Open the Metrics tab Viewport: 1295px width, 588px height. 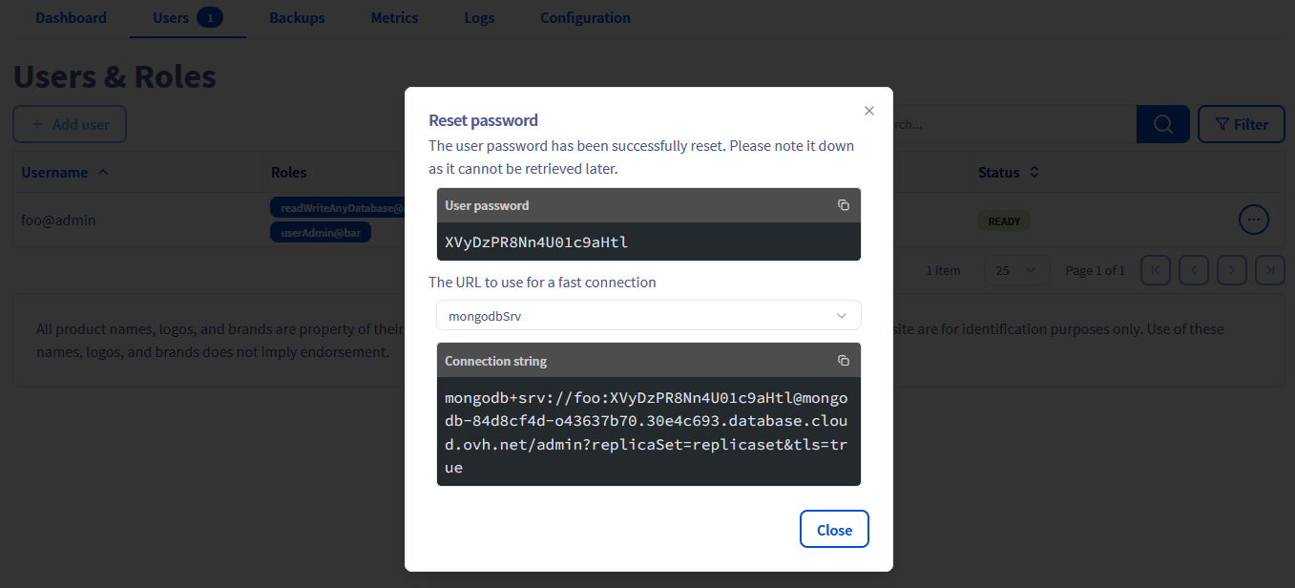coord(394,18)
